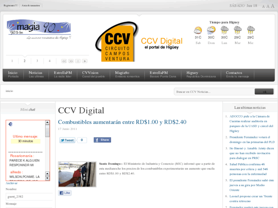Image resolution: width=278 pixels, height=208 pixels.
Task: Click the largest font size A
Action: (273, 6)
